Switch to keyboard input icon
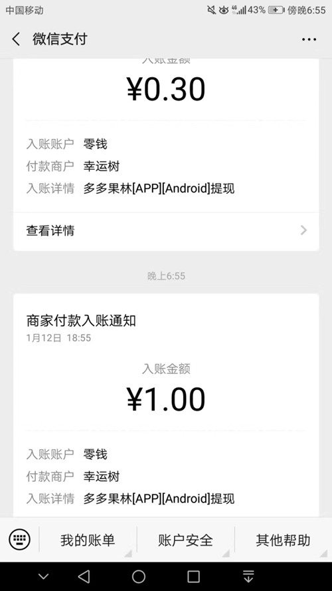The width and height of the screenshot is (332, 591). [x=19, y=539]
